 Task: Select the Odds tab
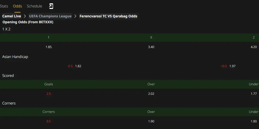pos(17,6)
